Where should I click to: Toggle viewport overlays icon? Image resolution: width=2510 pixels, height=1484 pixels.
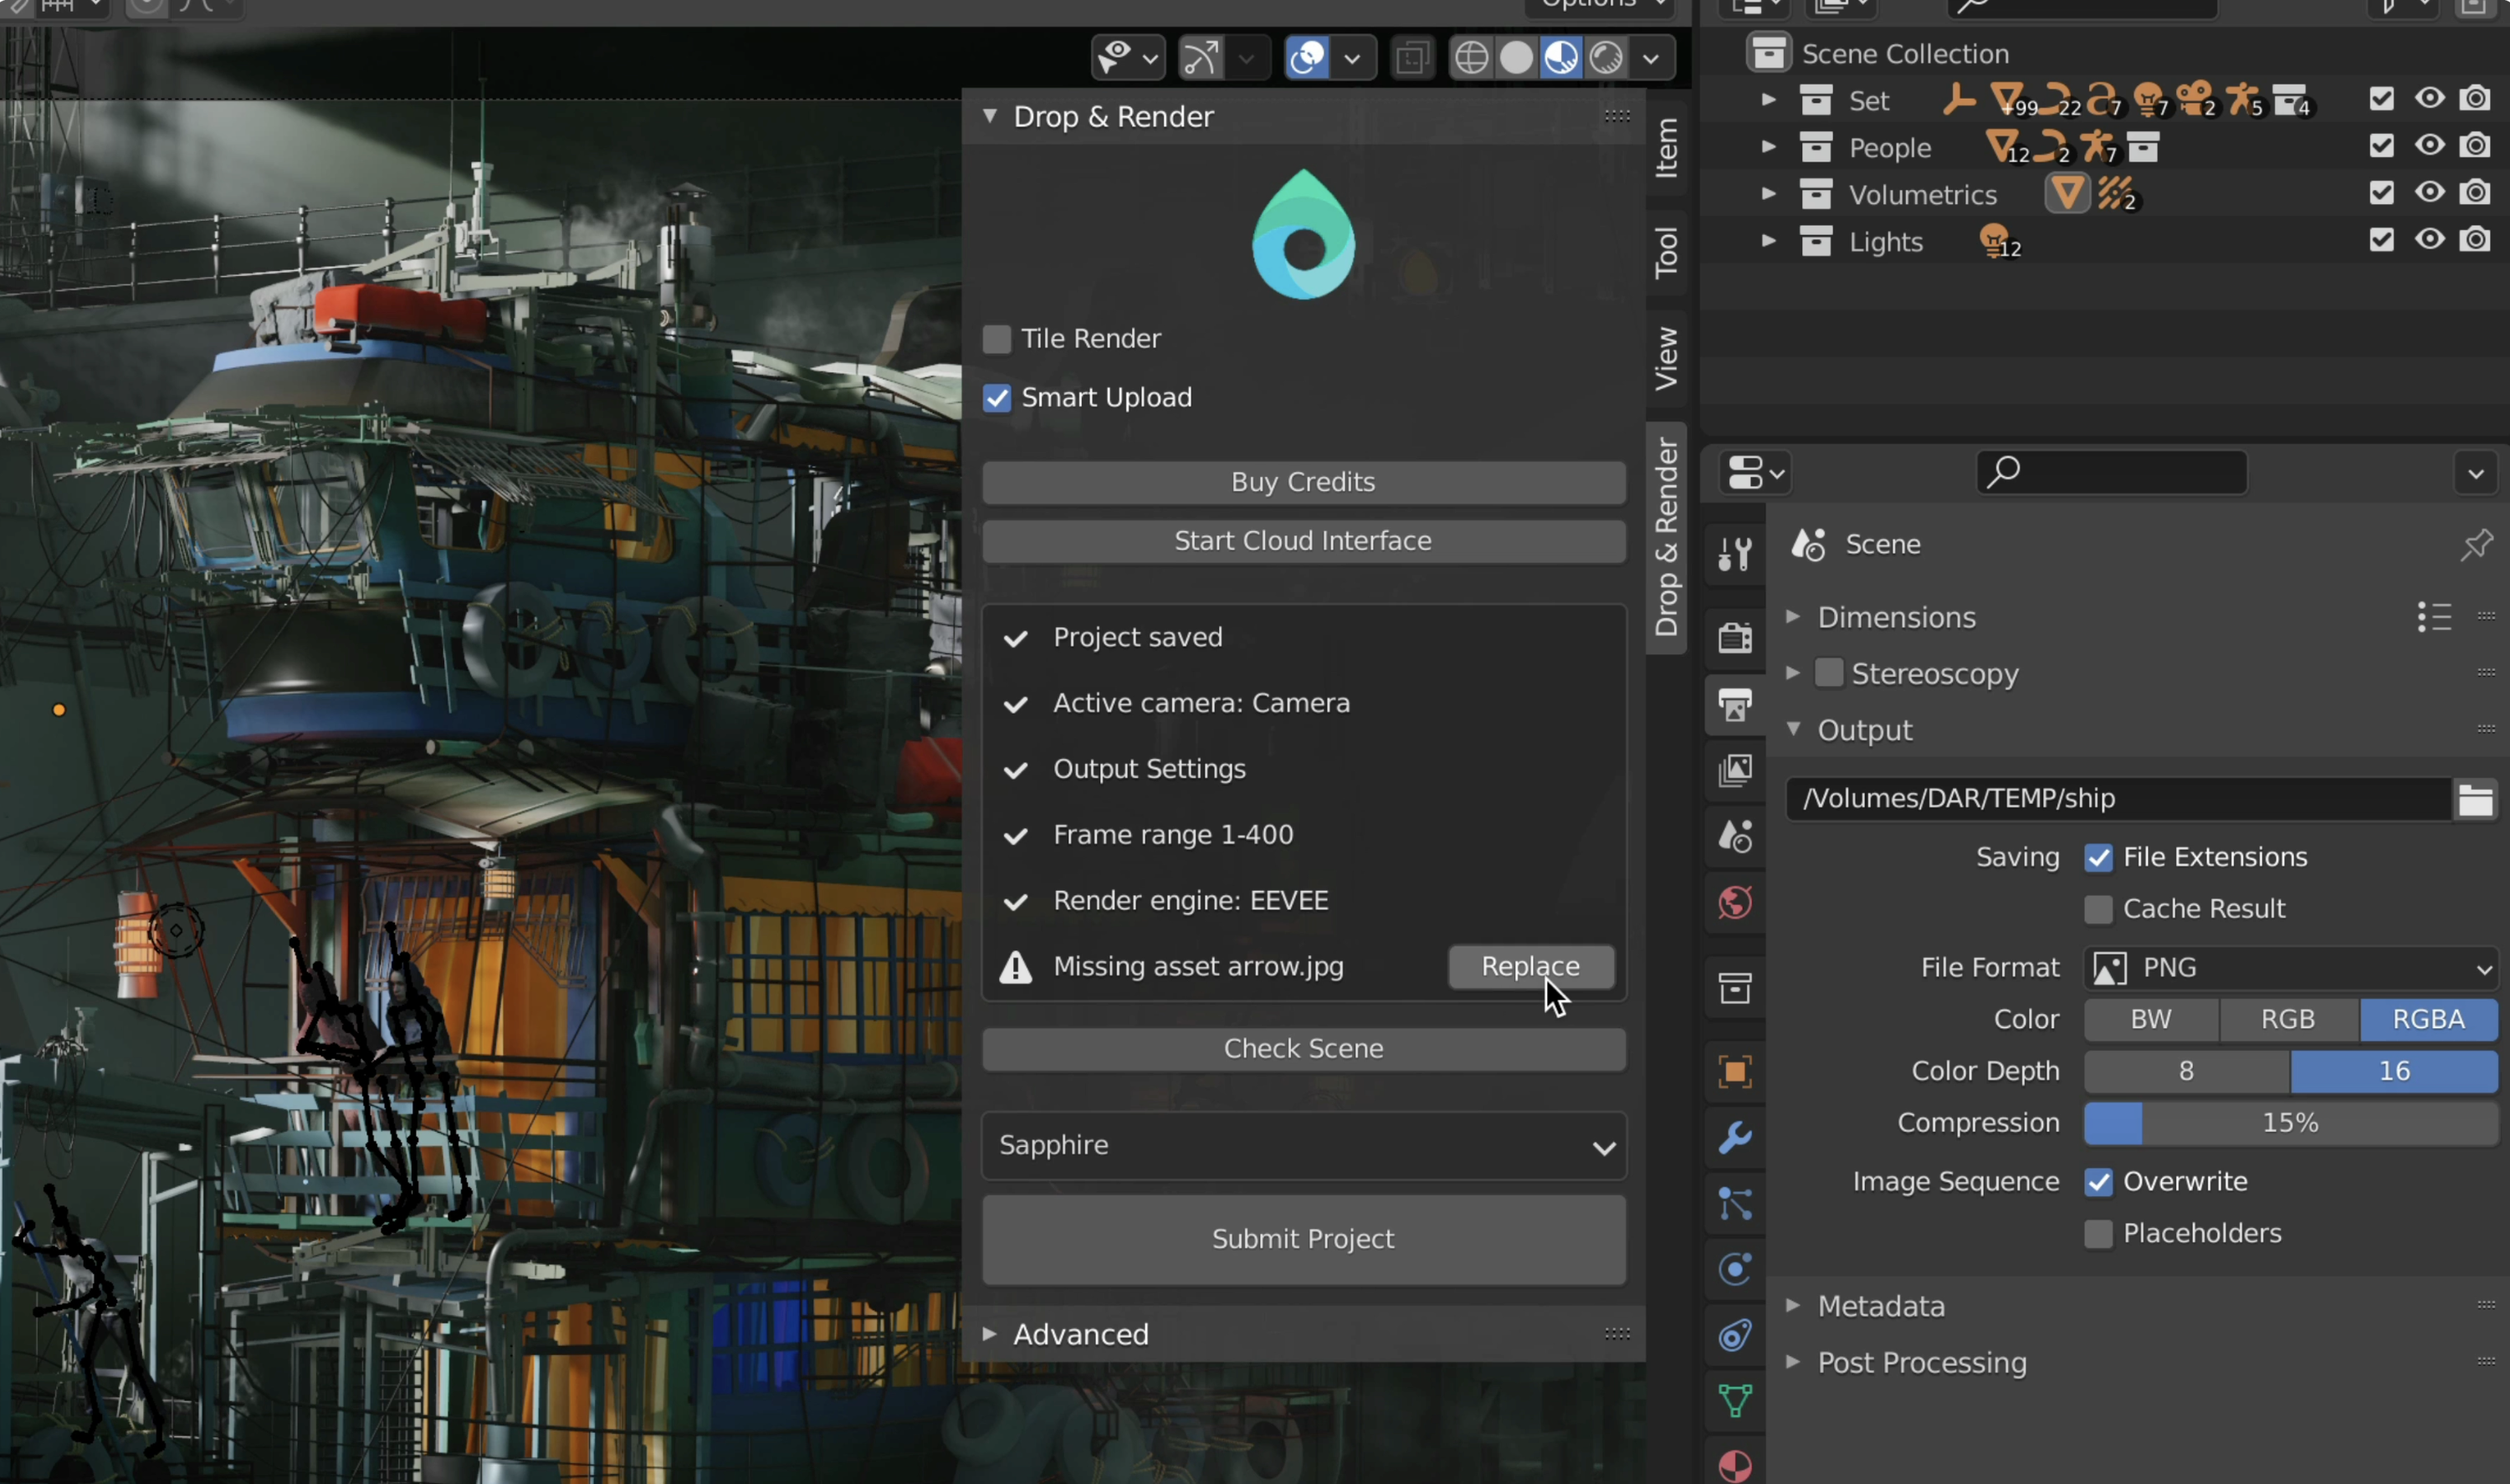[x=1307, y=57]
